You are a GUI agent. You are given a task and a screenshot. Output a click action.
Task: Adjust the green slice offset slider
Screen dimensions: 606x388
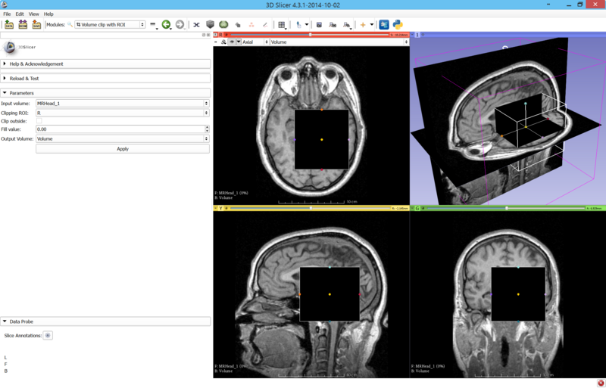(x=506, y=208)
